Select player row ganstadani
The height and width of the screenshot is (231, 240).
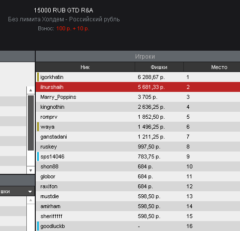tap(138, 137)
